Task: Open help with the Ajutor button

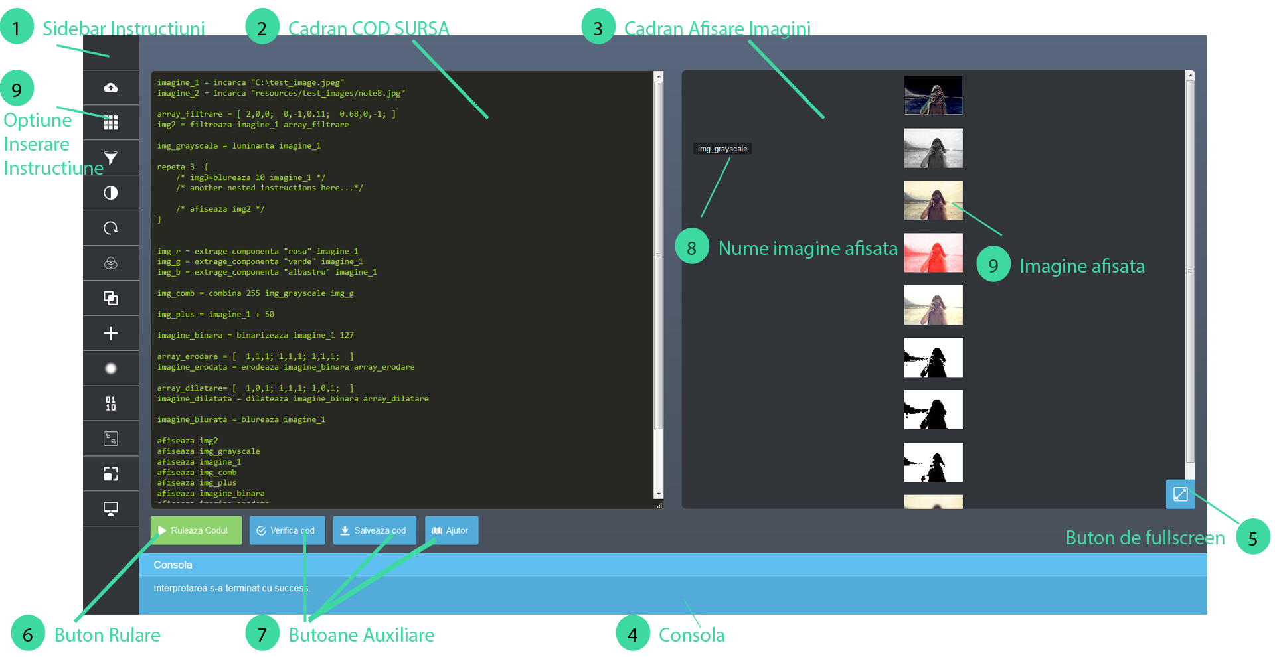Action: (x=452, y=530)
